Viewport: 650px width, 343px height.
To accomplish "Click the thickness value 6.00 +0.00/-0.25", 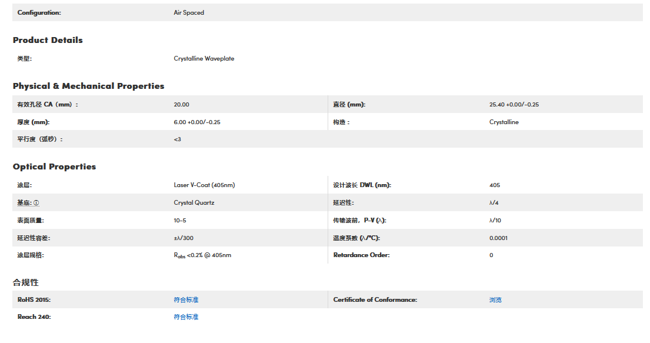I will click(x=196, y=122).
